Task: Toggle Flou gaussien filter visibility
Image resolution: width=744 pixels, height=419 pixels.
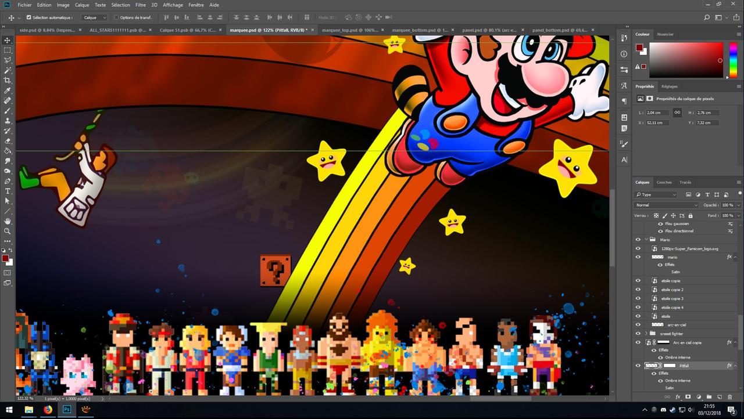Action: [660, 223]
